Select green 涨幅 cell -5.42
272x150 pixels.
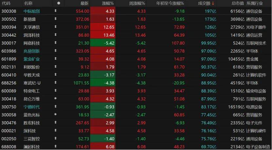click(103, 43)
